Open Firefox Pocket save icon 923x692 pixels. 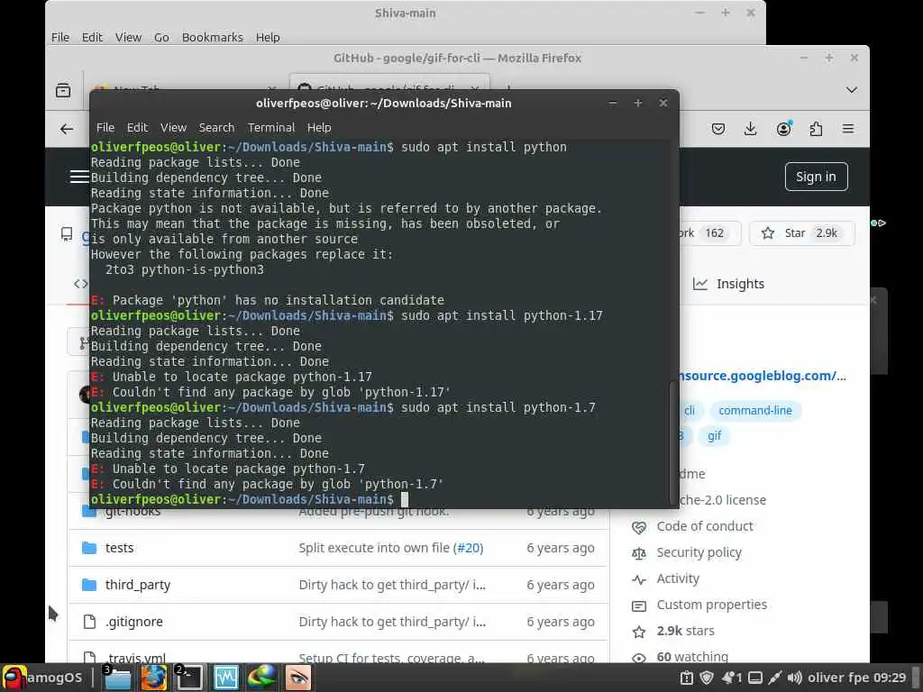[718, 129]
